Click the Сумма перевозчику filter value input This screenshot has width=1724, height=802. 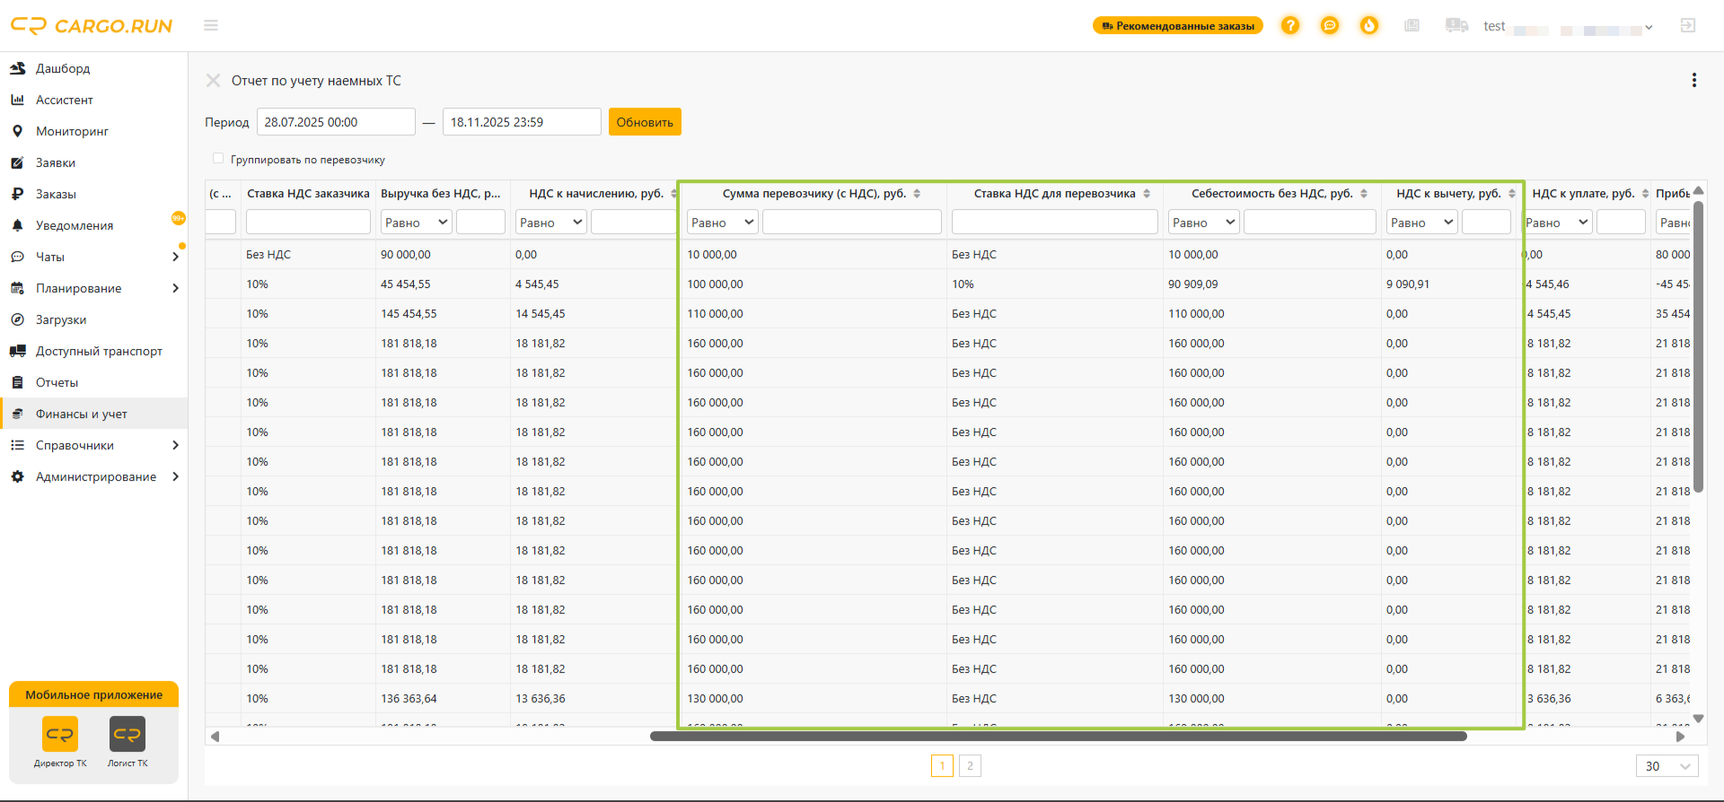click(852, 222)
